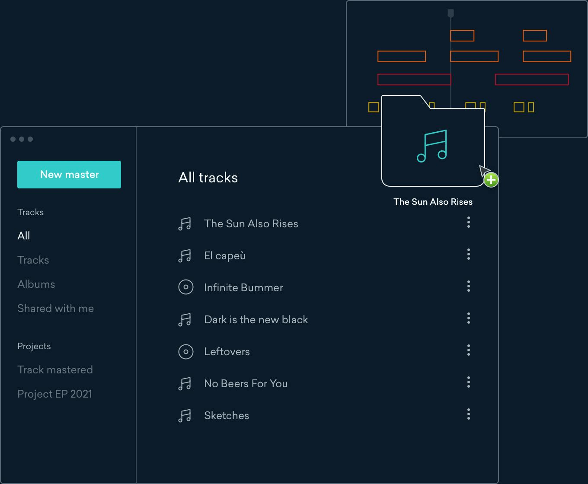
Task: Open options menu for No Beers For You
Action: (469, 382)
